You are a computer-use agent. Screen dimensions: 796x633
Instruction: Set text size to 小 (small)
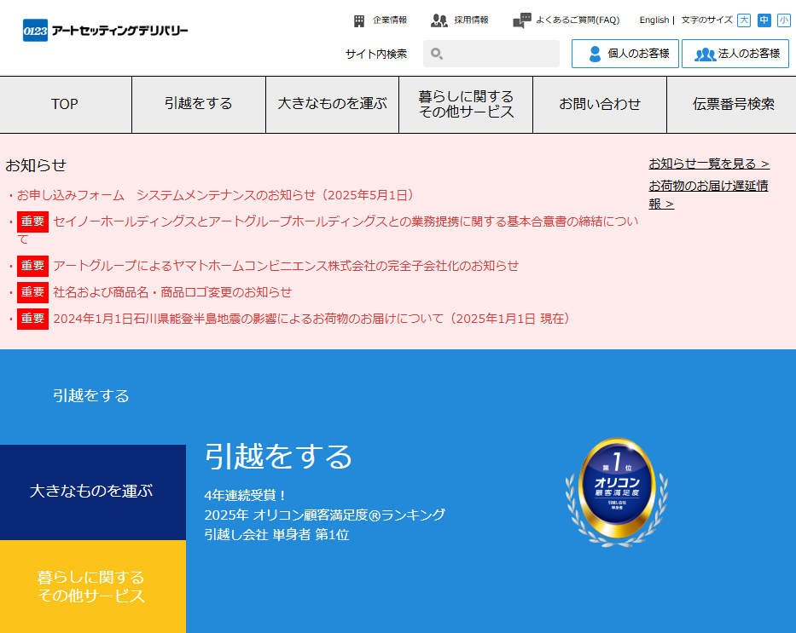[784, 20]
